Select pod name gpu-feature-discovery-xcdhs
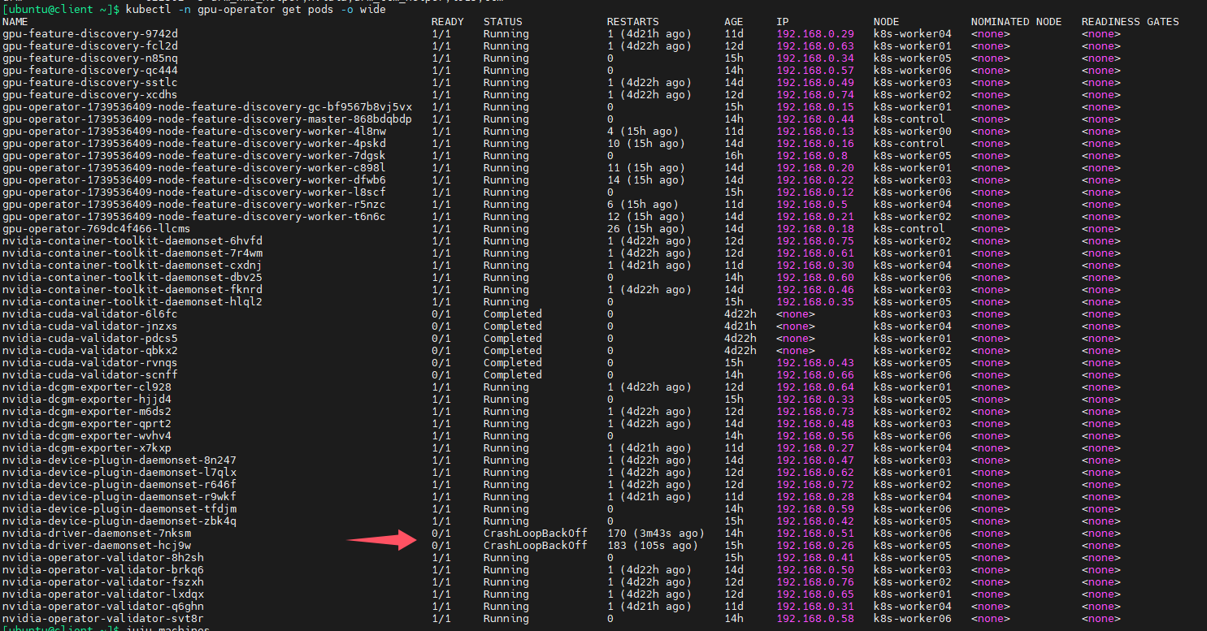1207x631 pixels. pyautogui.click(x=89, y=94)
